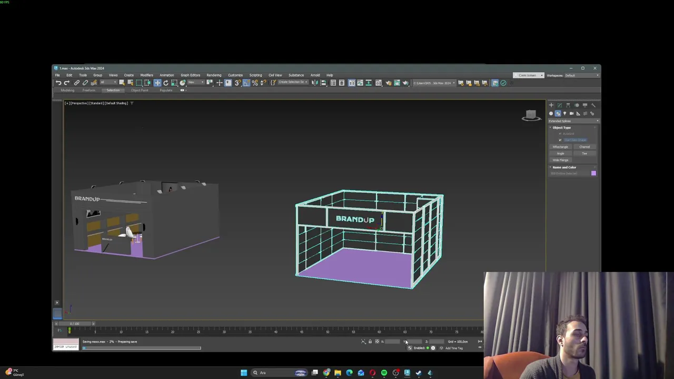
Task: Open the selection filter All dropdown
Action: (x=108, y=83)
